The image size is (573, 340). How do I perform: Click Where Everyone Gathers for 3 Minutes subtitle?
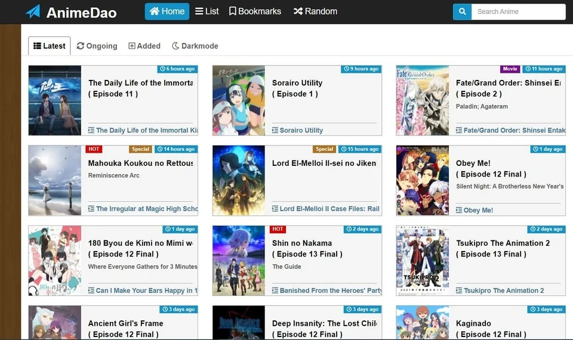(x=143, y=267)
